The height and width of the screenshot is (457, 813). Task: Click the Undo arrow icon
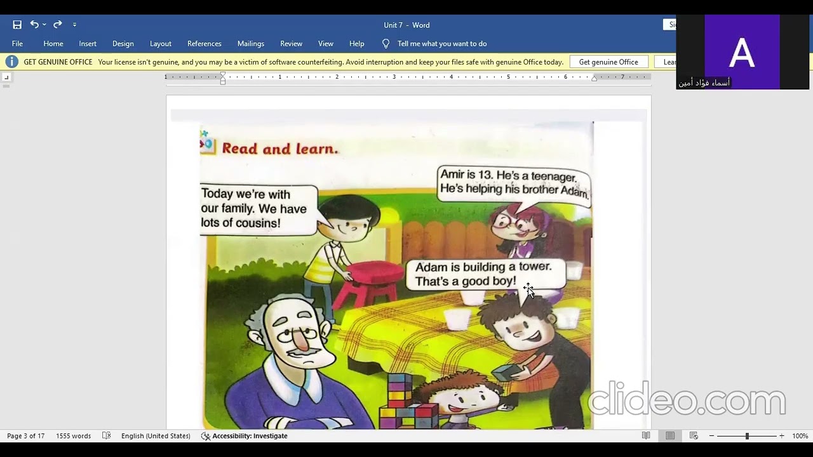point(34,25)
